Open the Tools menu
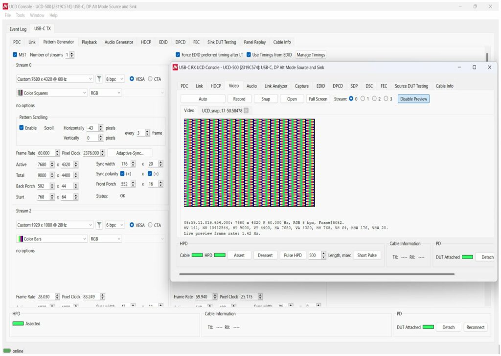501x356 pixels. tap(20, 15)
